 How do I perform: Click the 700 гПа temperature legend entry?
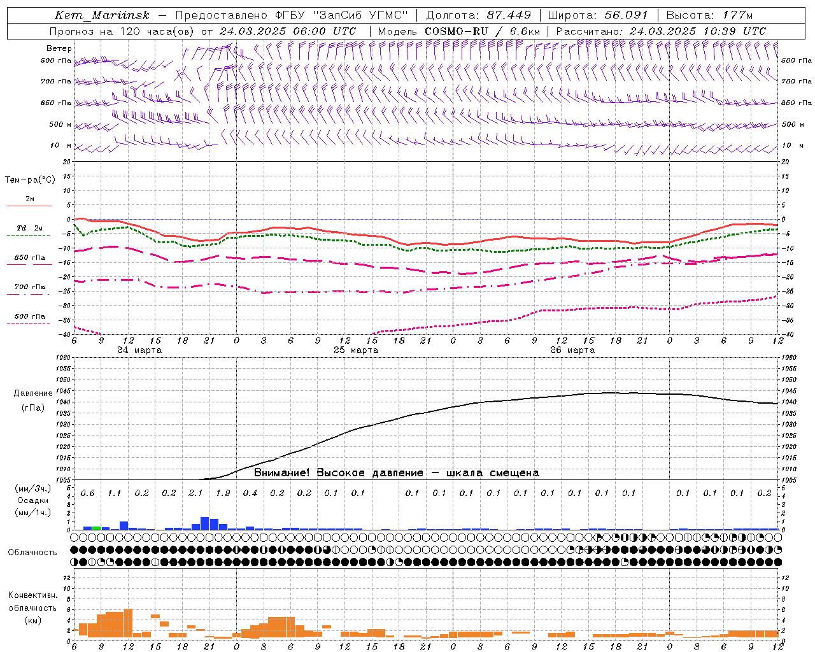point(30,287)
